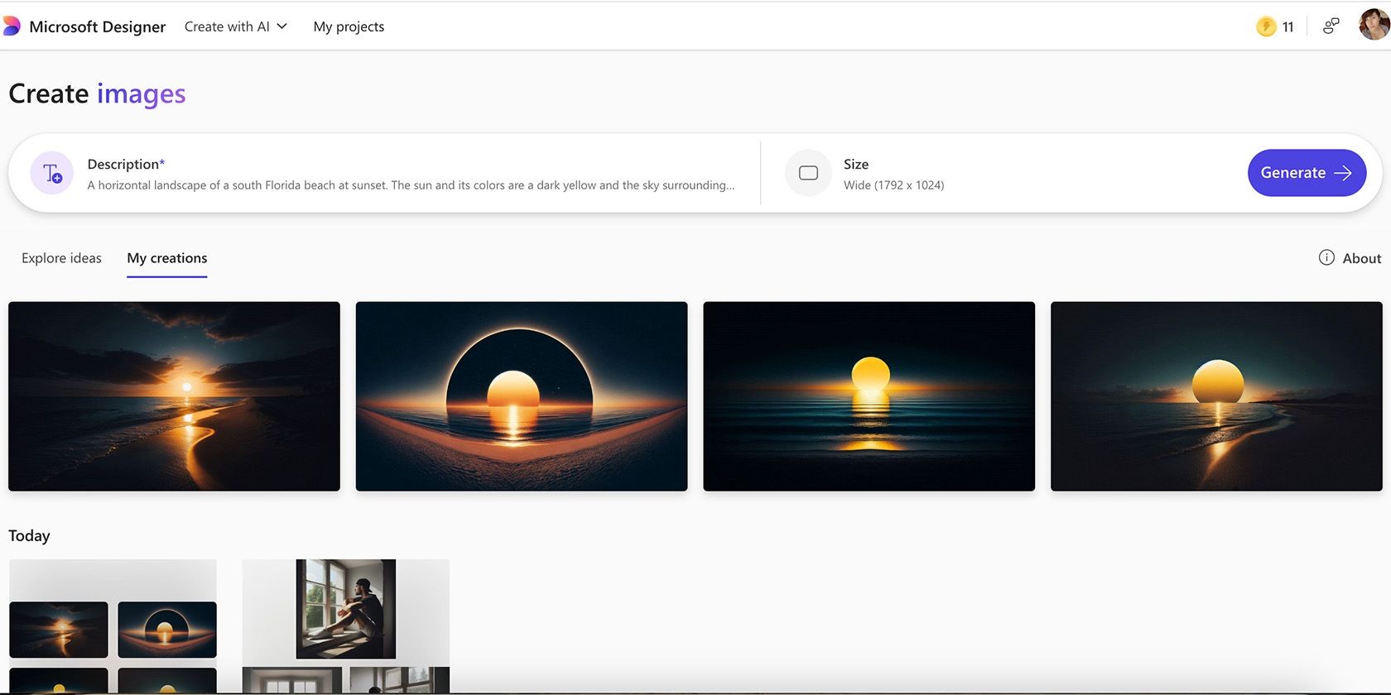Click the Generate button
This screenshot has width=1391, height=695.
(x=1307, y=173)
